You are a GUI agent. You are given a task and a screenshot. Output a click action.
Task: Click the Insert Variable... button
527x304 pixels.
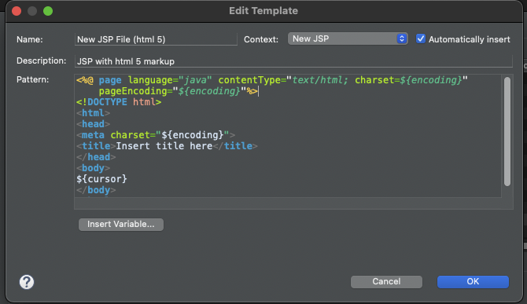121,224
